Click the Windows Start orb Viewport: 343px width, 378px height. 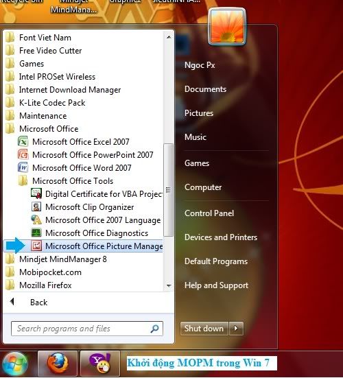pyautogui.click(x=15, y=364)
